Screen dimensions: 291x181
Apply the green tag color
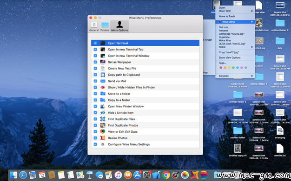point(233,68)
